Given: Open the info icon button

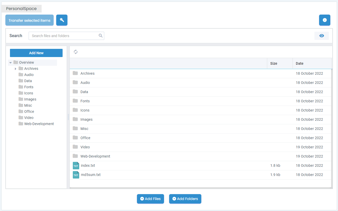Looking at the screenshot, I should pos(324,20).
